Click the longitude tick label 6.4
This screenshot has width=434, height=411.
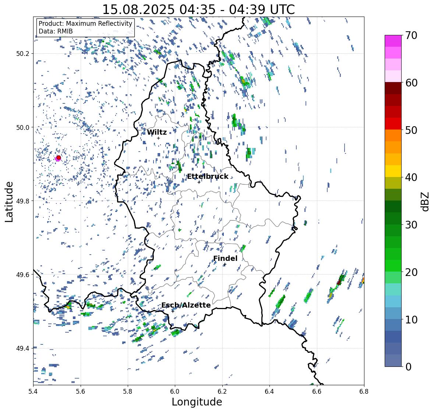click(x=269, y=391)
